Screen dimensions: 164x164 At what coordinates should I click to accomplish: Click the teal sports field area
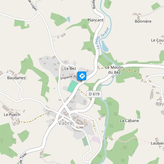click(72, 87)
